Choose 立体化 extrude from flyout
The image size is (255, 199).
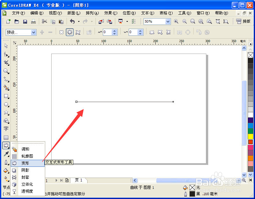click(28, 184)
